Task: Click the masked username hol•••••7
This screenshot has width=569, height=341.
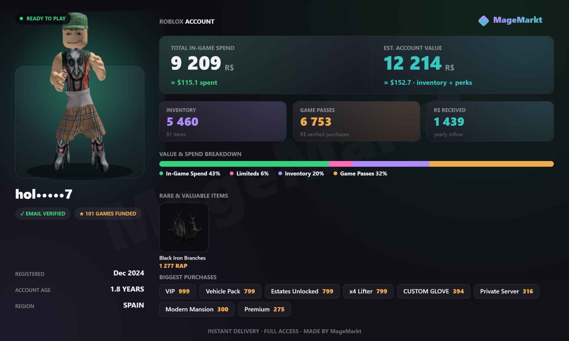Action: point(44,194)
